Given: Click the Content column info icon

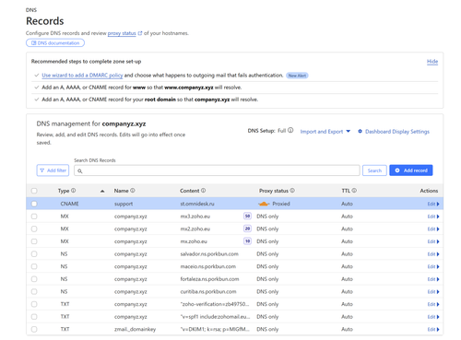Looking at the screenshot, I should pos(203,191).
